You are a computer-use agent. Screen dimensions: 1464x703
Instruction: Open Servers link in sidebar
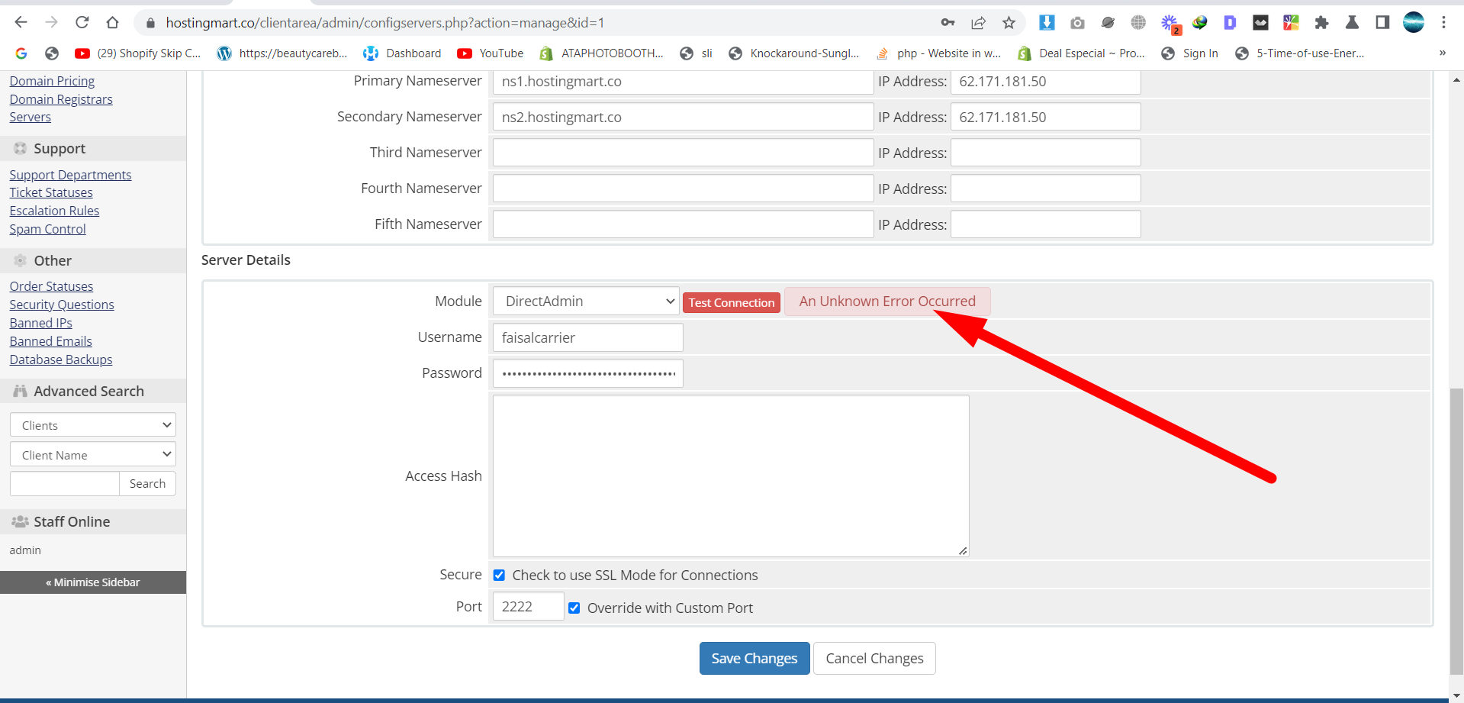31,117
